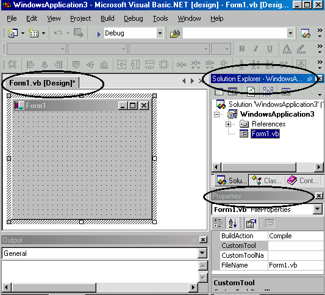Select the Form1.vb [Design] document tab
This screenshot has height=295, width=325.
click(42, 83)
